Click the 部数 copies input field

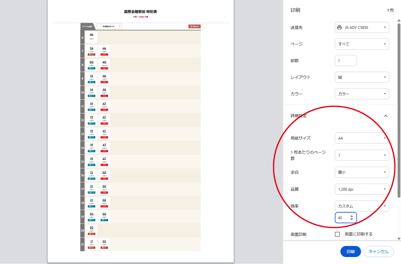(345, 61)
